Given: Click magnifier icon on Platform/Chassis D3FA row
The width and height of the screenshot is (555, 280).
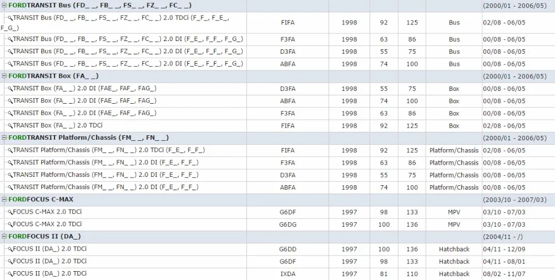Looking at the screenshot, I should 10,175.
